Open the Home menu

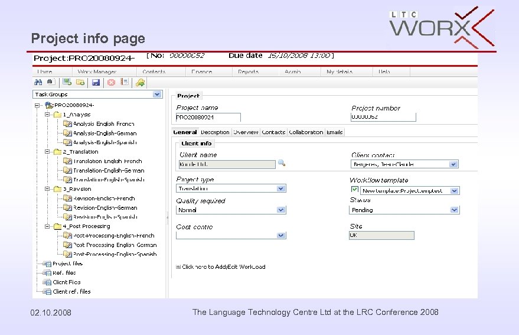[45, 71]
